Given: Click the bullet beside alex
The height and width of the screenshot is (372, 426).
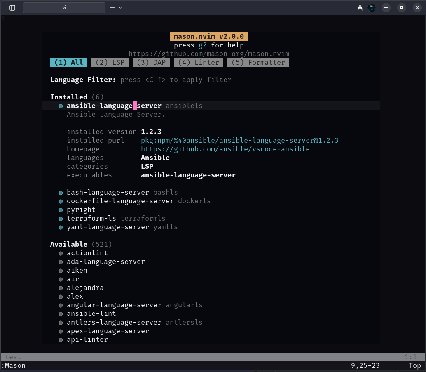Looking at the screenshot, I should 61,297.
